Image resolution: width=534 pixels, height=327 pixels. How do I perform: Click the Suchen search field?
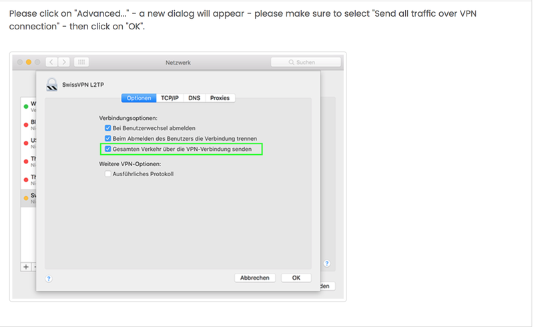(306, 62)
